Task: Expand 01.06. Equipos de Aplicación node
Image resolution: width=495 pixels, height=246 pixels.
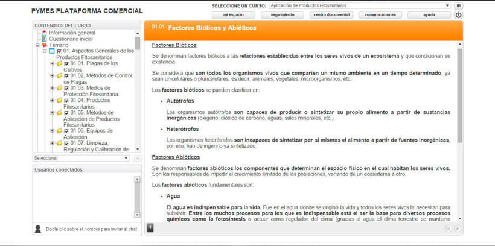Action: [52, 131]
